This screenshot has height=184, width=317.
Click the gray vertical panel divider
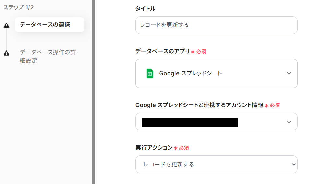click(93, 92)
